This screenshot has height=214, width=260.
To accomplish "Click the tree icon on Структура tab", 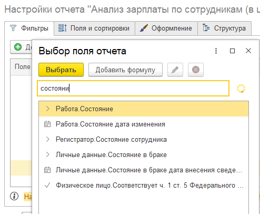I will (x=206, y=28).
